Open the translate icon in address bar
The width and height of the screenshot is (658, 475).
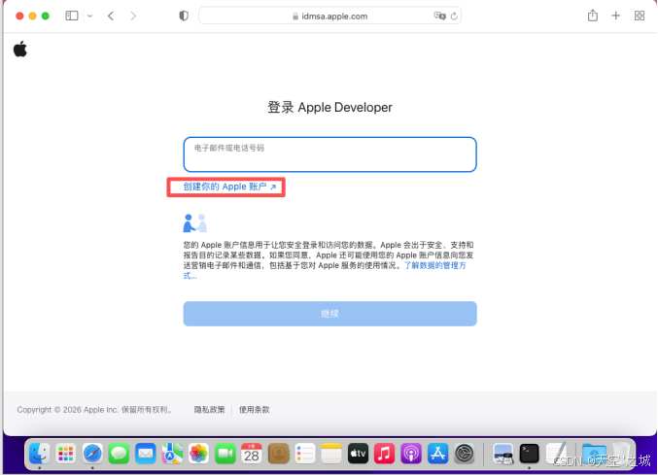439,16
